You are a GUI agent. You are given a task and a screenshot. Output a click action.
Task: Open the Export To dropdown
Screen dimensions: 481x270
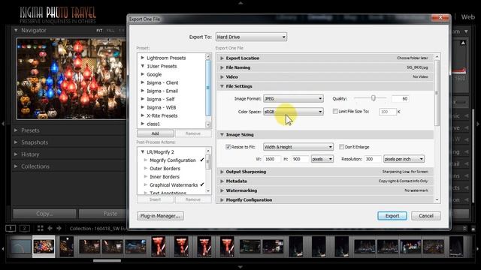tap(251, 37)
